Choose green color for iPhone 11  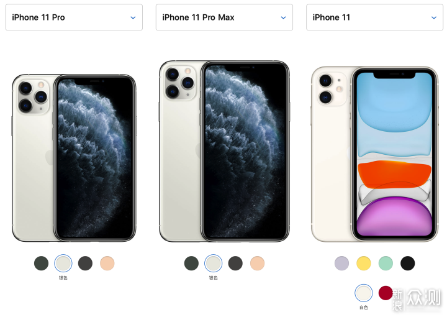[386, 263]
